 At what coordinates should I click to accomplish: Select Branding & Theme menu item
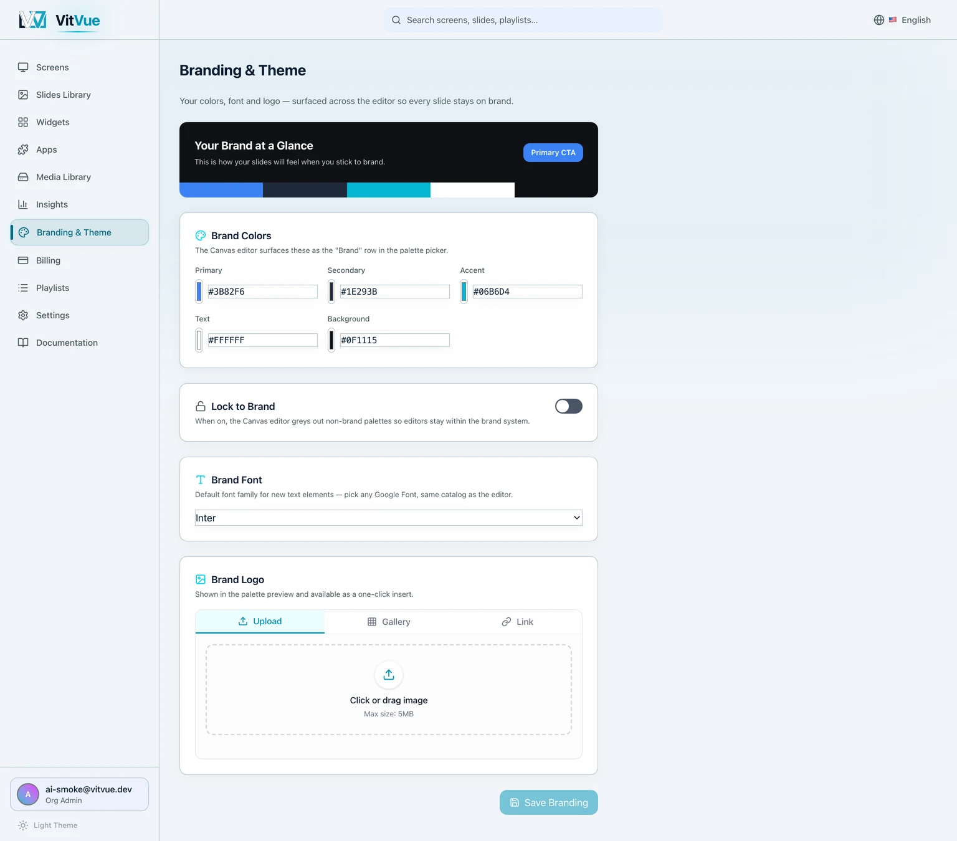(x=79, y=232)
